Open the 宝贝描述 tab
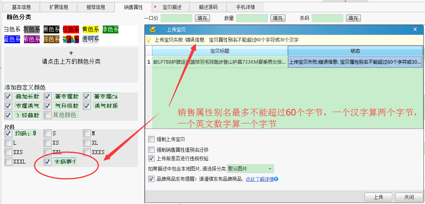The image size is (425, 204). click(172, 7)
